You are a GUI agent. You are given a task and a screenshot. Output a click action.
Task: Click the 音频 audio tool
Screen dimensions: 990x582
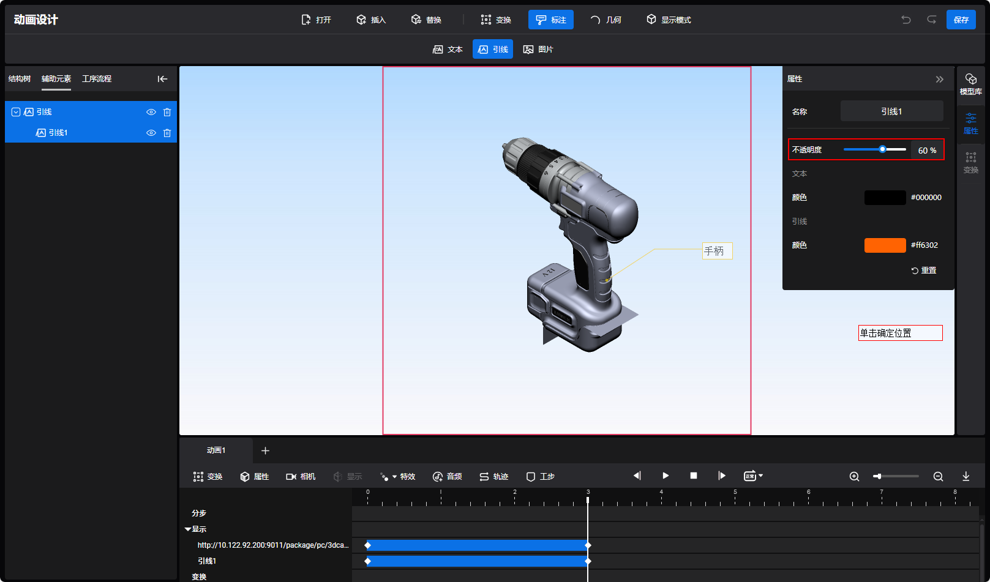point(447,476)
